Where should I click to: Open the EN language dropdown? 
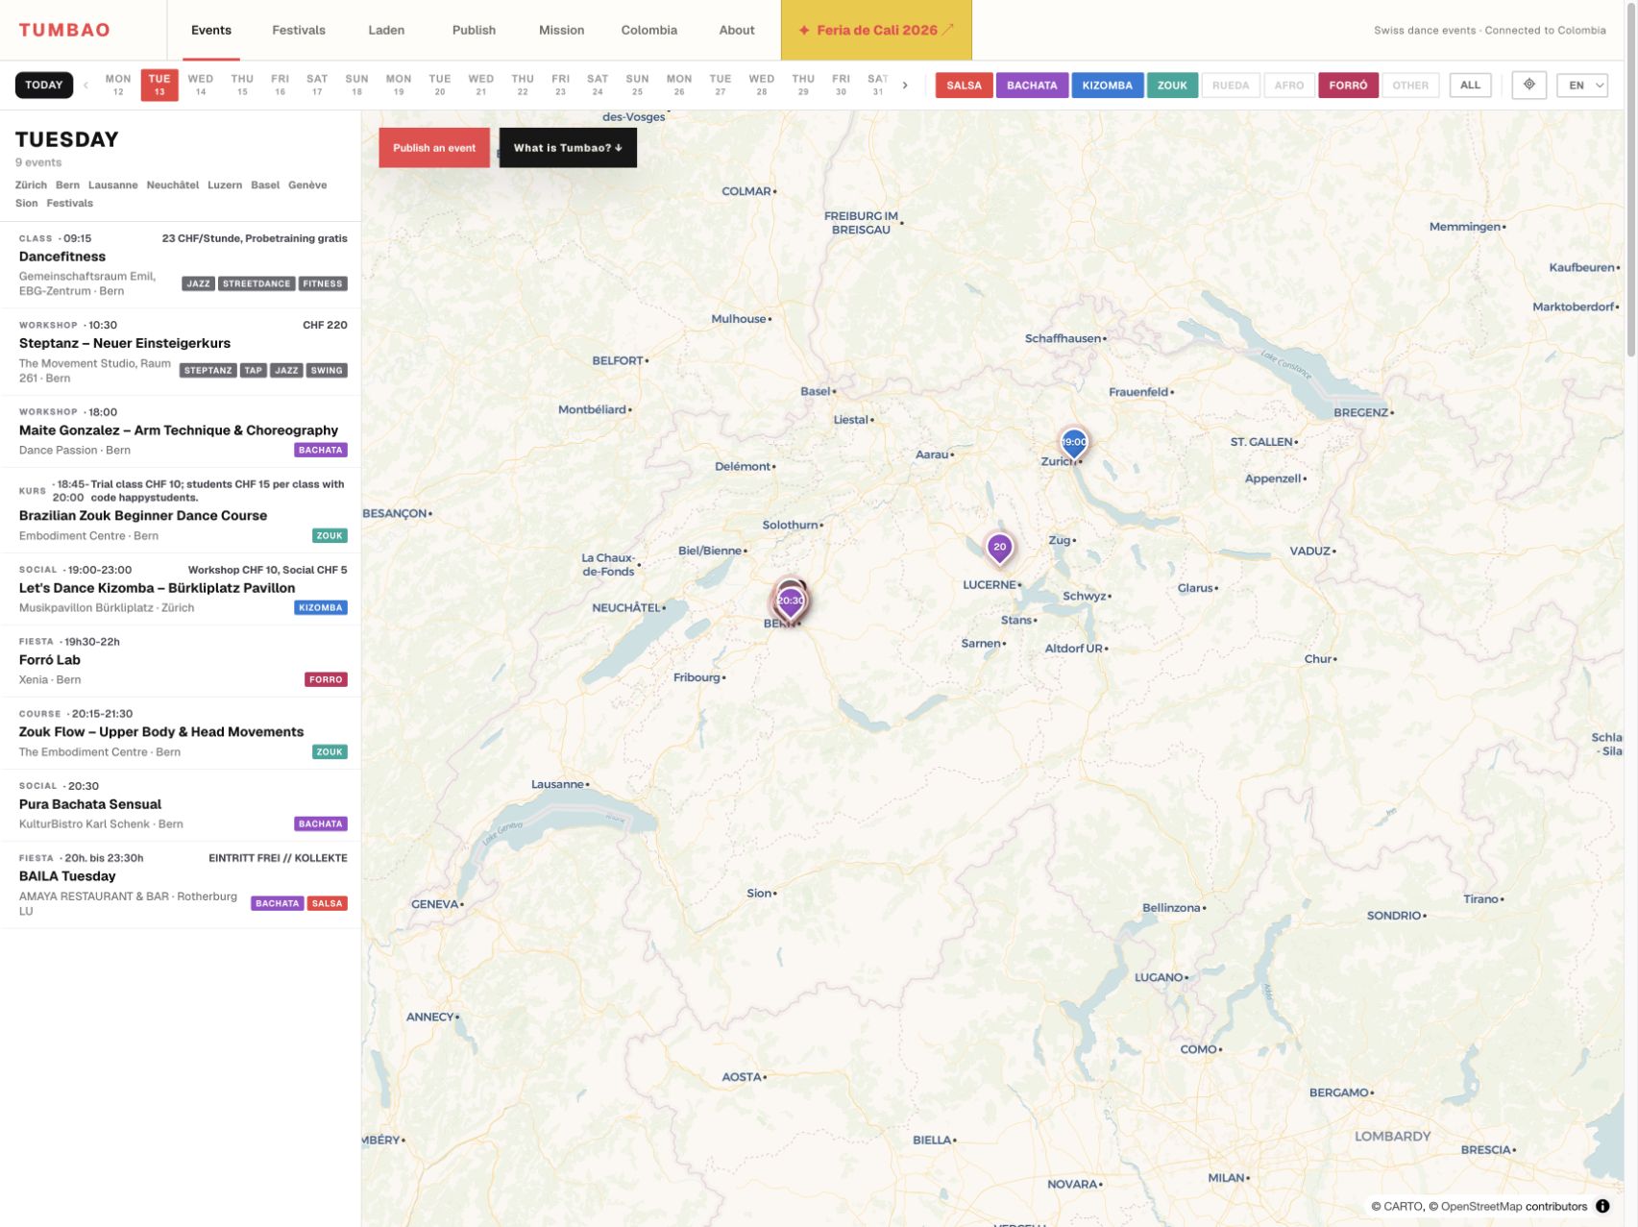[1582, 86]
